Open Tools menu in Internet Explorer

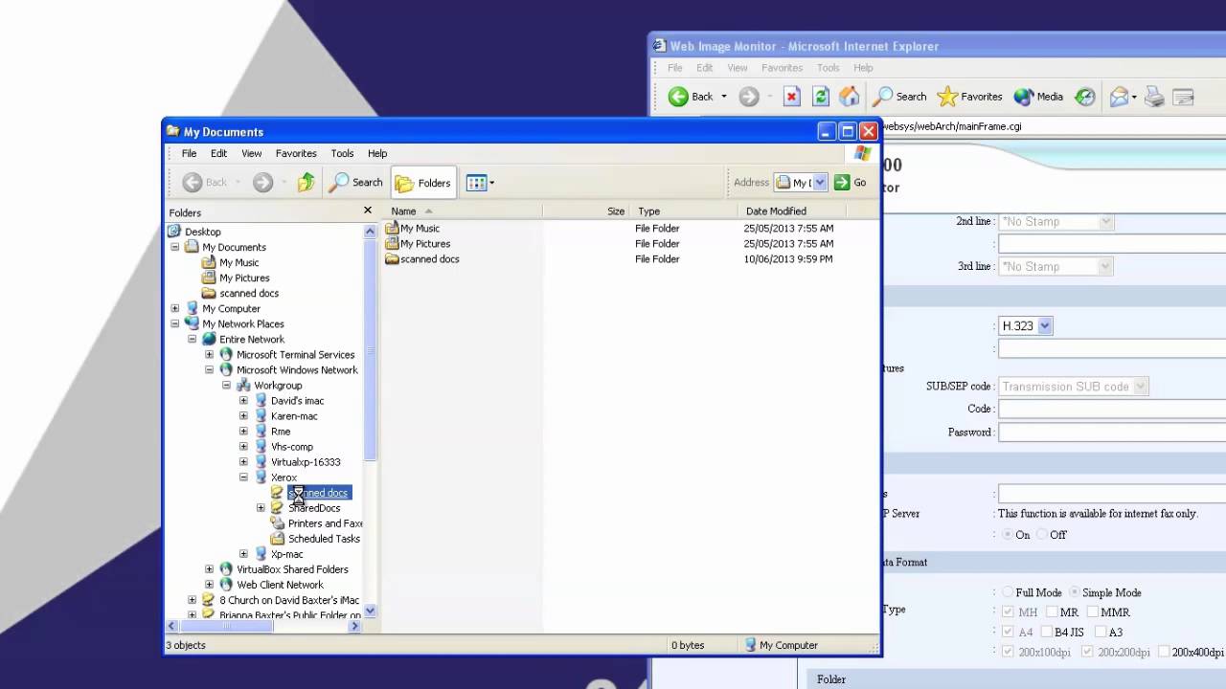tap(829, 68)
